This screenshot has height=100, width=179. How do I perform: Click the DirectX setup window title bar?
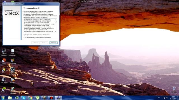[x=31, y=4]
